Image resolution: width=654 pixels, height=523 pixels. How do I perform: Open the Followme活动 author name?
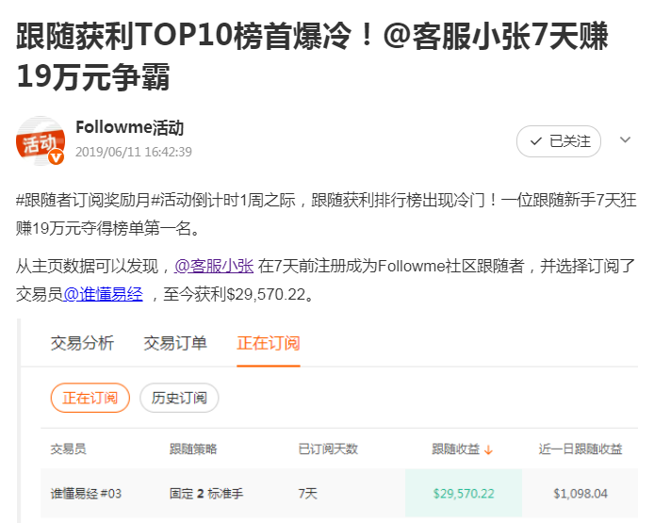click(130, 127)
